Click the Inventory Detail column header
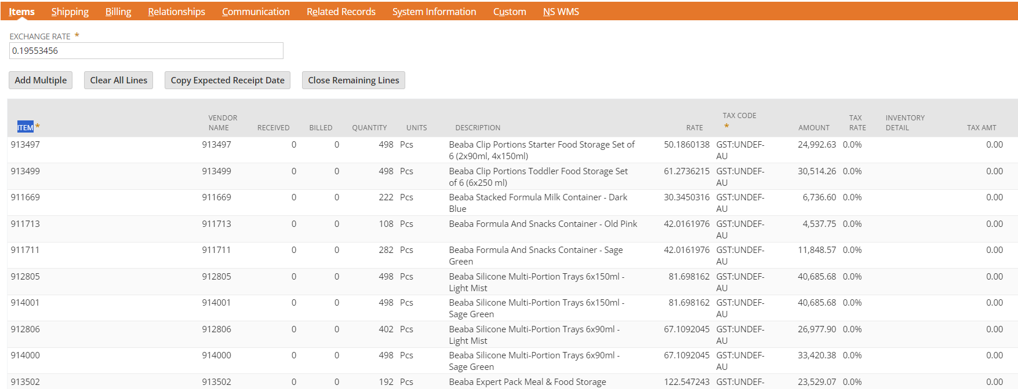Viewport: 1018px width, 389px height. pyautogui.click(x=905, y=123)
